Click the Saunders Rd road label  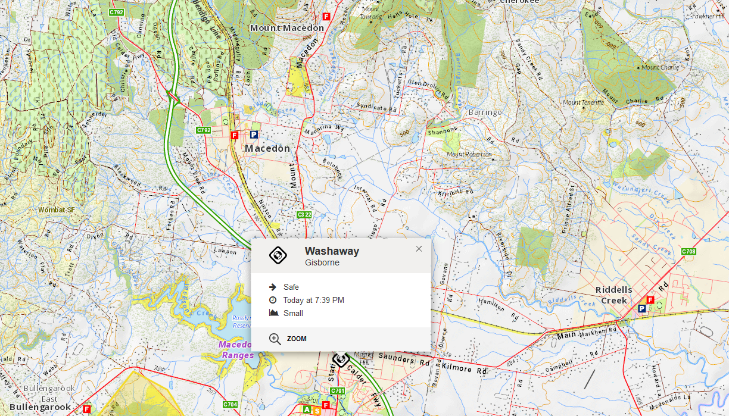(404, 359)
